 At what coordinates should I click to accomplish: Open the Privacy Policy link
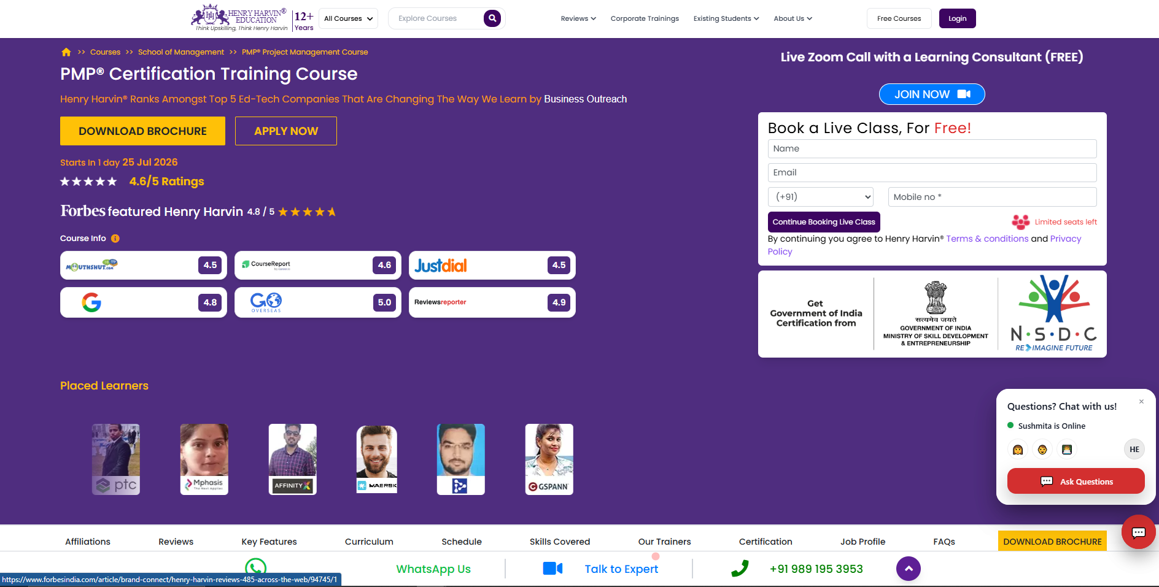point(1066,239)
